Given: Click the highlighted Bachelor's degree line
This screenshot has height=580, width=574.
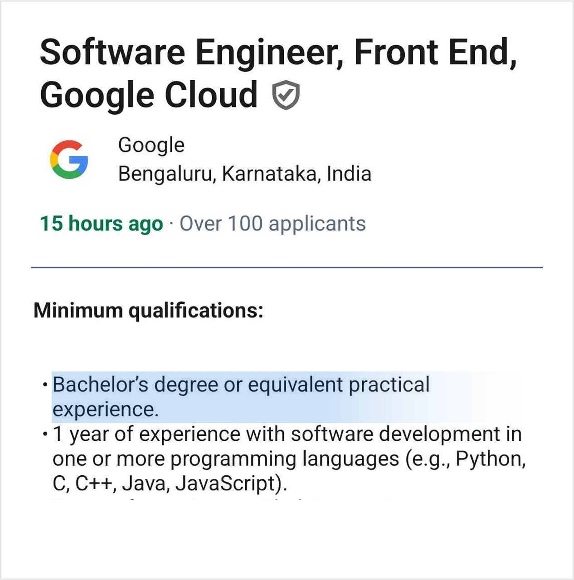Looking at the screenshot, I should click(x=241, y=385).
